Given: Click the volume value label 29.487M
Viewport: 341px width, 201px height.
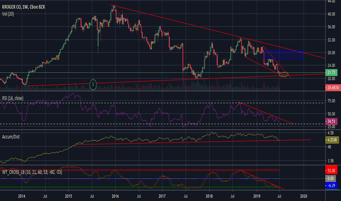Looking at the screenshot, I should [333, 88].
